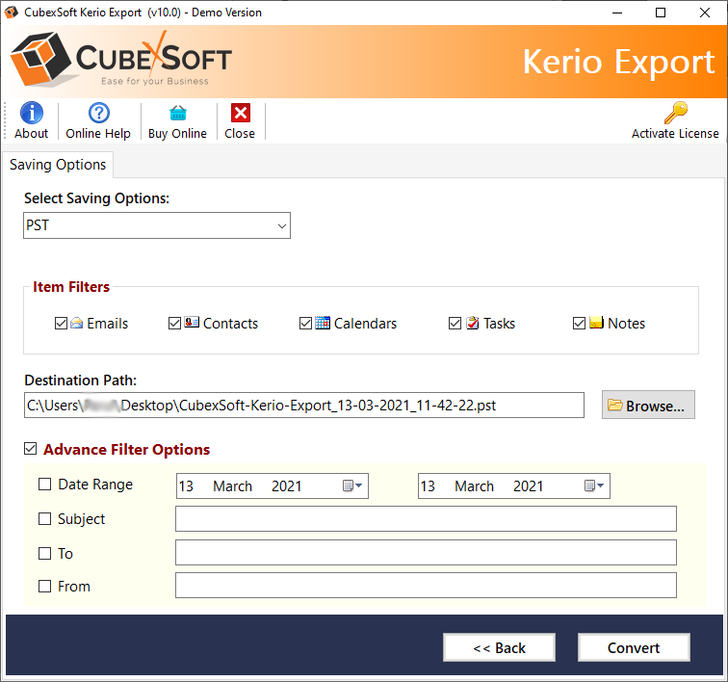Select the month March in end date

pyautogui.click(x=474, y=485)
